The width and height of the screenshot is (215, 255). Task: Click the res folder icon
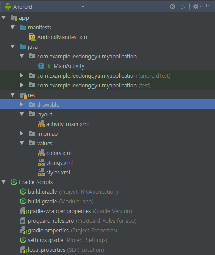[23, 95]
